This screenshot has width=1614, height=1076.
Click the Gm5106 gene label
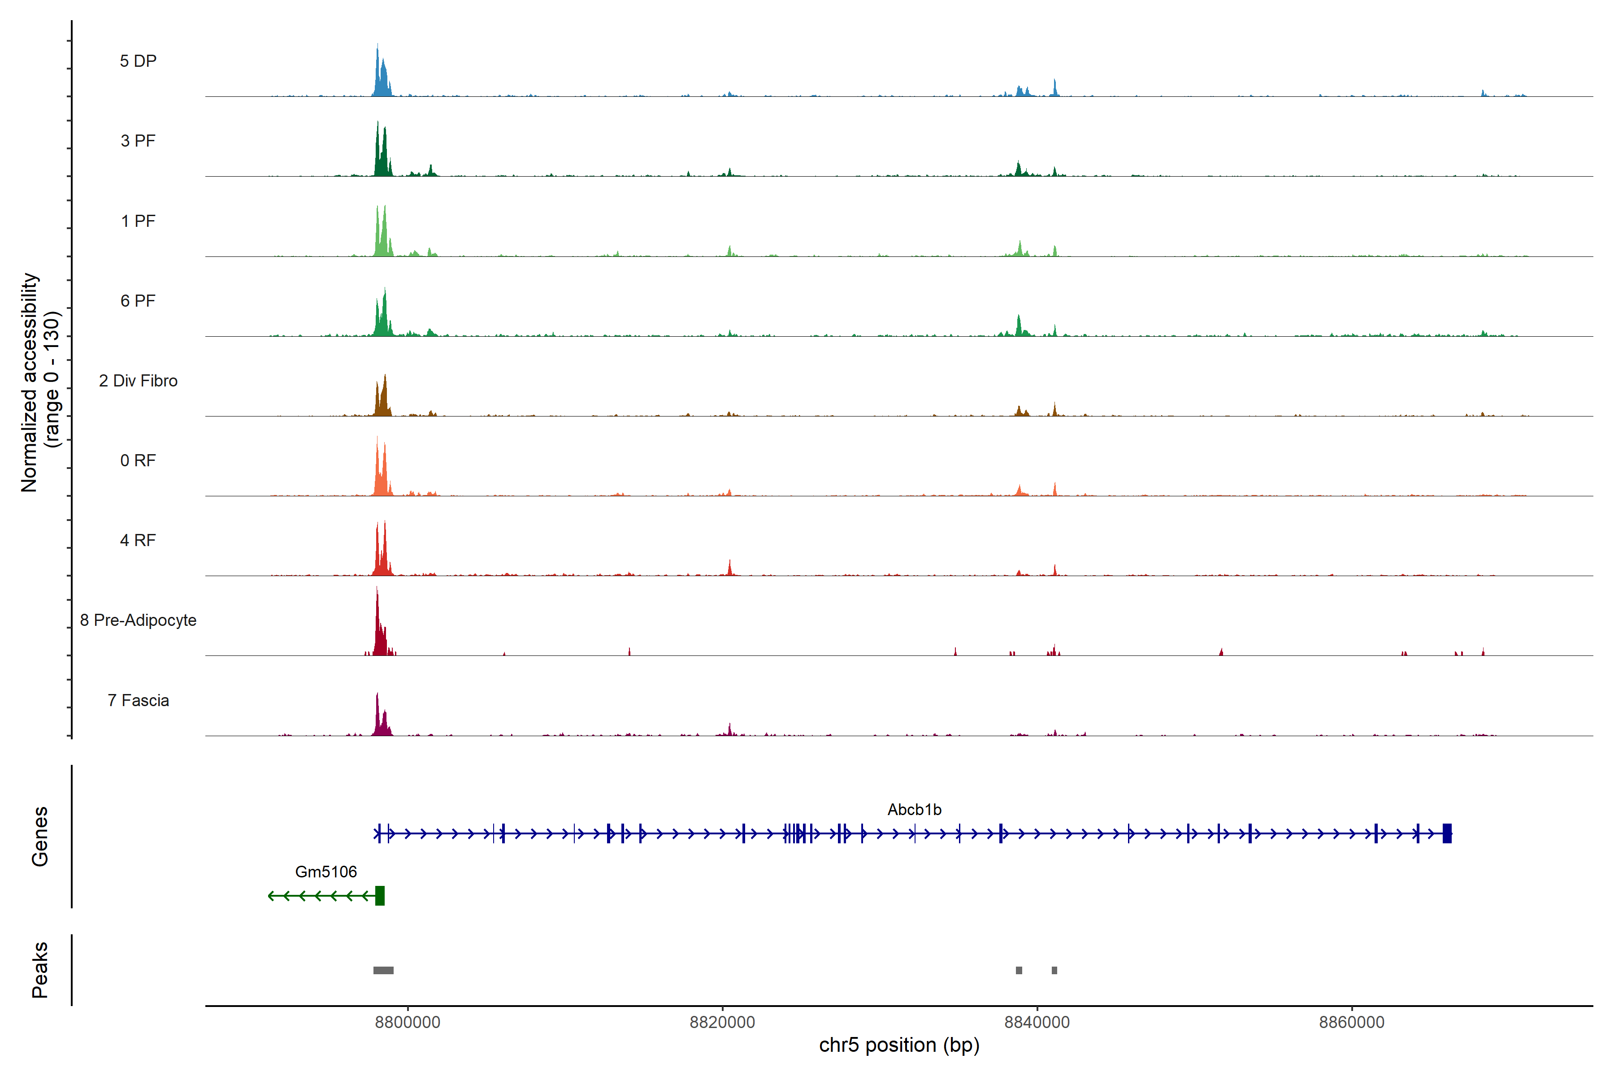click(326, 872)
